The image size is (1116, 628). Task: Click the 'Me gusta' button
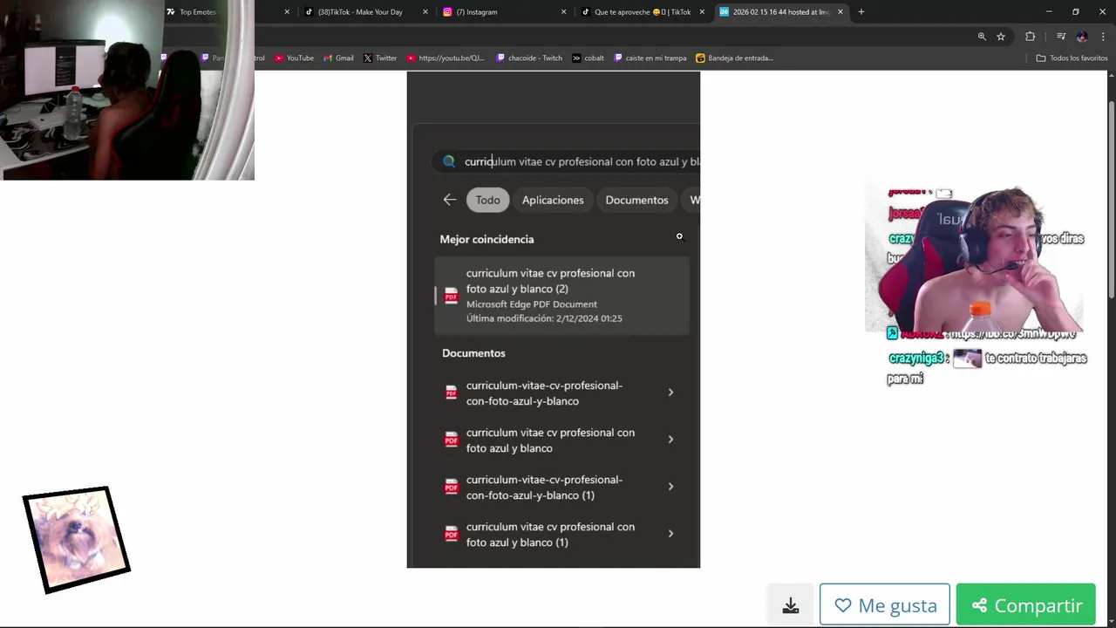pyautogui.click(x=885, y=604)
